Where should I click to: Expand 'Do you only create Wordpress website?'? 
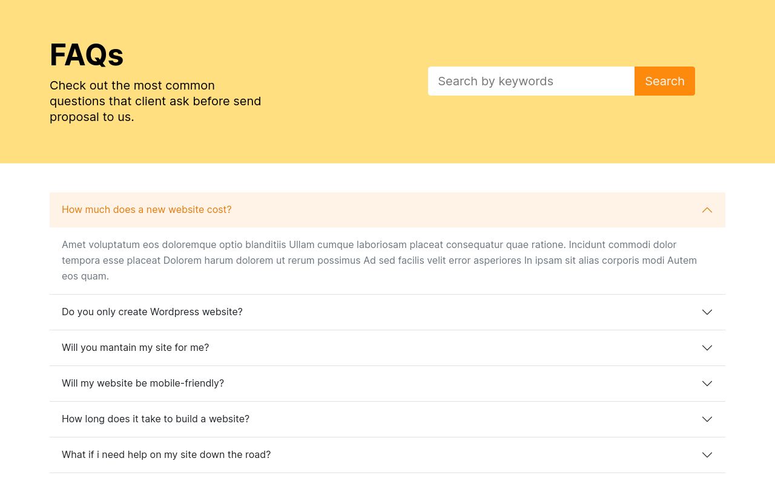tap(152, 312)
